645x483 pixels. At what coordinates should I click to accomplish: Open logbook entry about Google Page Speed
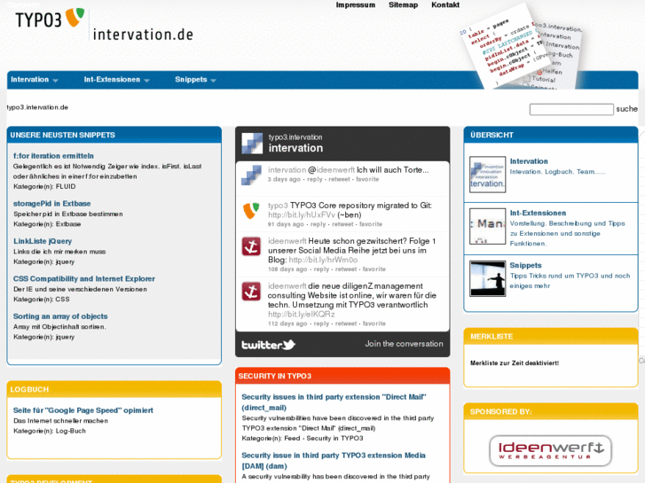[83, 410]
